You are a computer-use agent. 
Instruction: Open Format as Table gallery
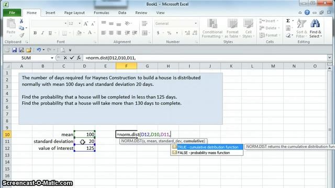tap(232, 28)
